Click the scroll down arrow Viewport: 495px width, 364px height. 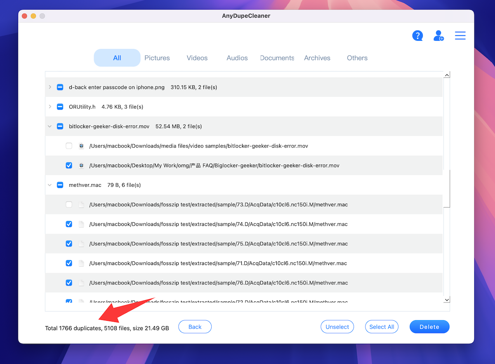click(x=446, y=300)
